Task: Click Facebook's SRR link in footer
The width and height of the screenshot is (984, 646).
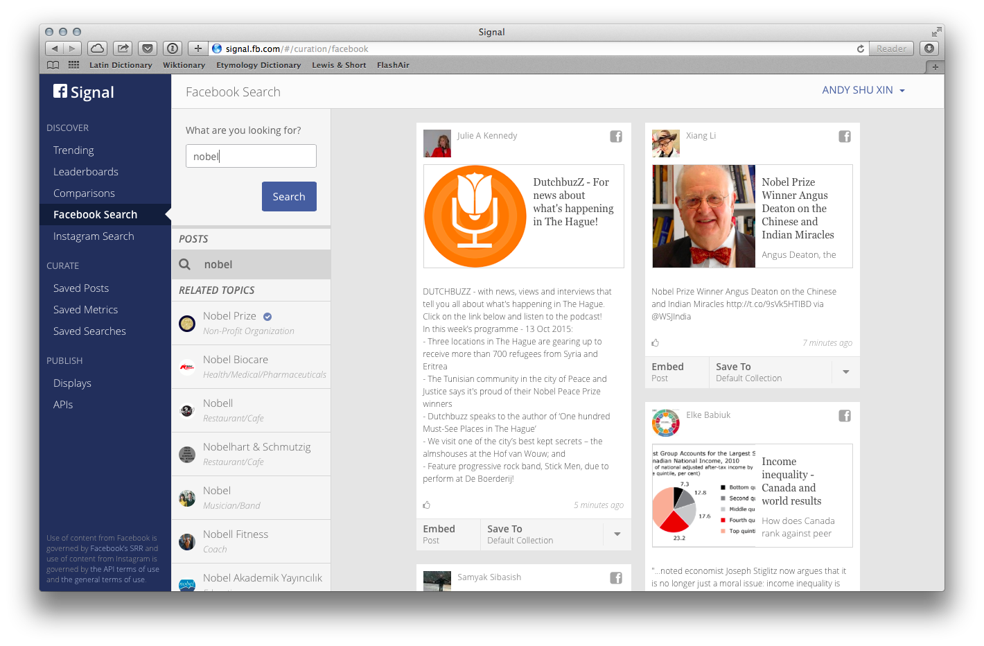Action: click(x=116, y=548)
